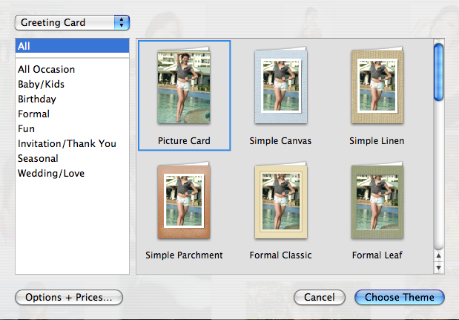Show Invitation/Thank You themes
Screen dimensions: 459x320
tap(67, 143)
